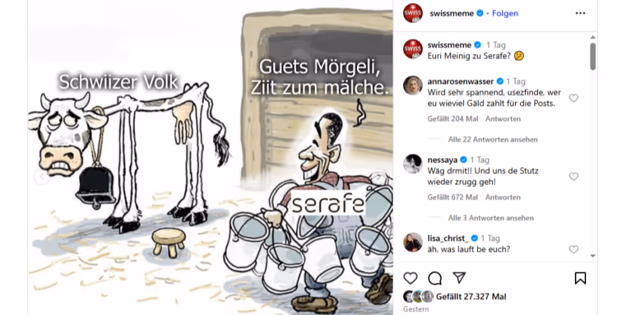Screen dimensions: 631x315
Task: Share the post via paper plane icon
Action: (459, 278)
